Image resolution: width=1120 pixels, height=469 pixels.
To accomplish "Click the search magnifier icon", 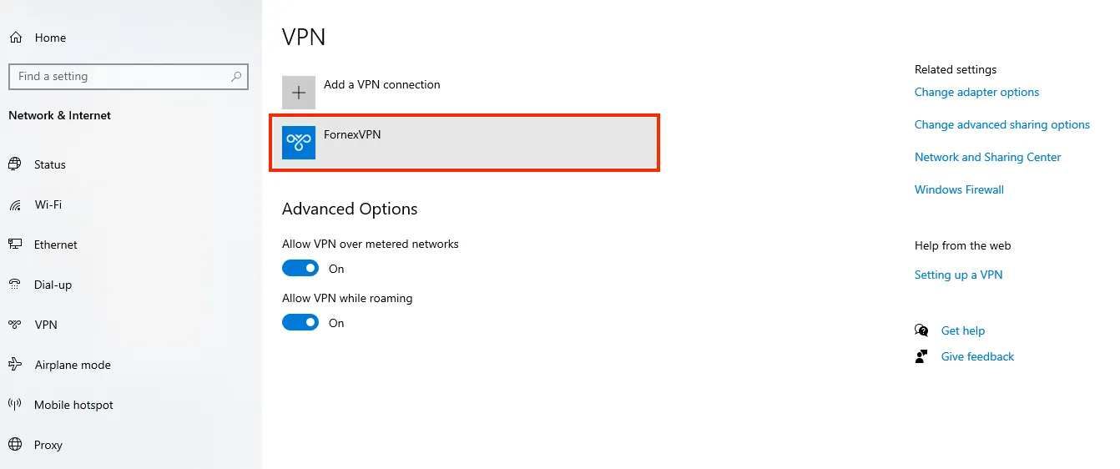I will (237, 76).
